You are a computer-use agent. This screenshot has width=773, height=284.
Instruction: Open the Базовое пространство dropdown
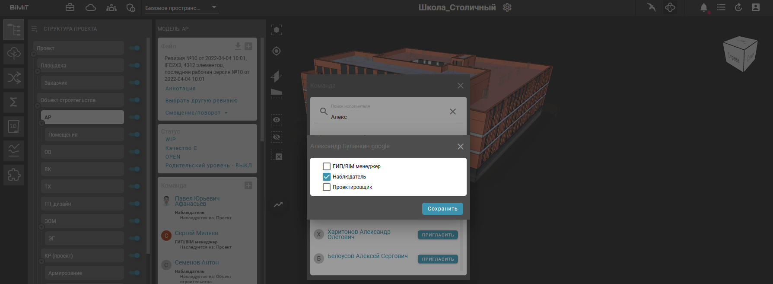click(x=181, y=8)
